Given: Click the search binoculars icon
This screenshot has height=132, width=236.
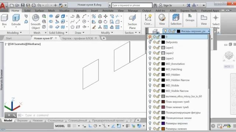Looking at the screenshot, I should (155, 5).
